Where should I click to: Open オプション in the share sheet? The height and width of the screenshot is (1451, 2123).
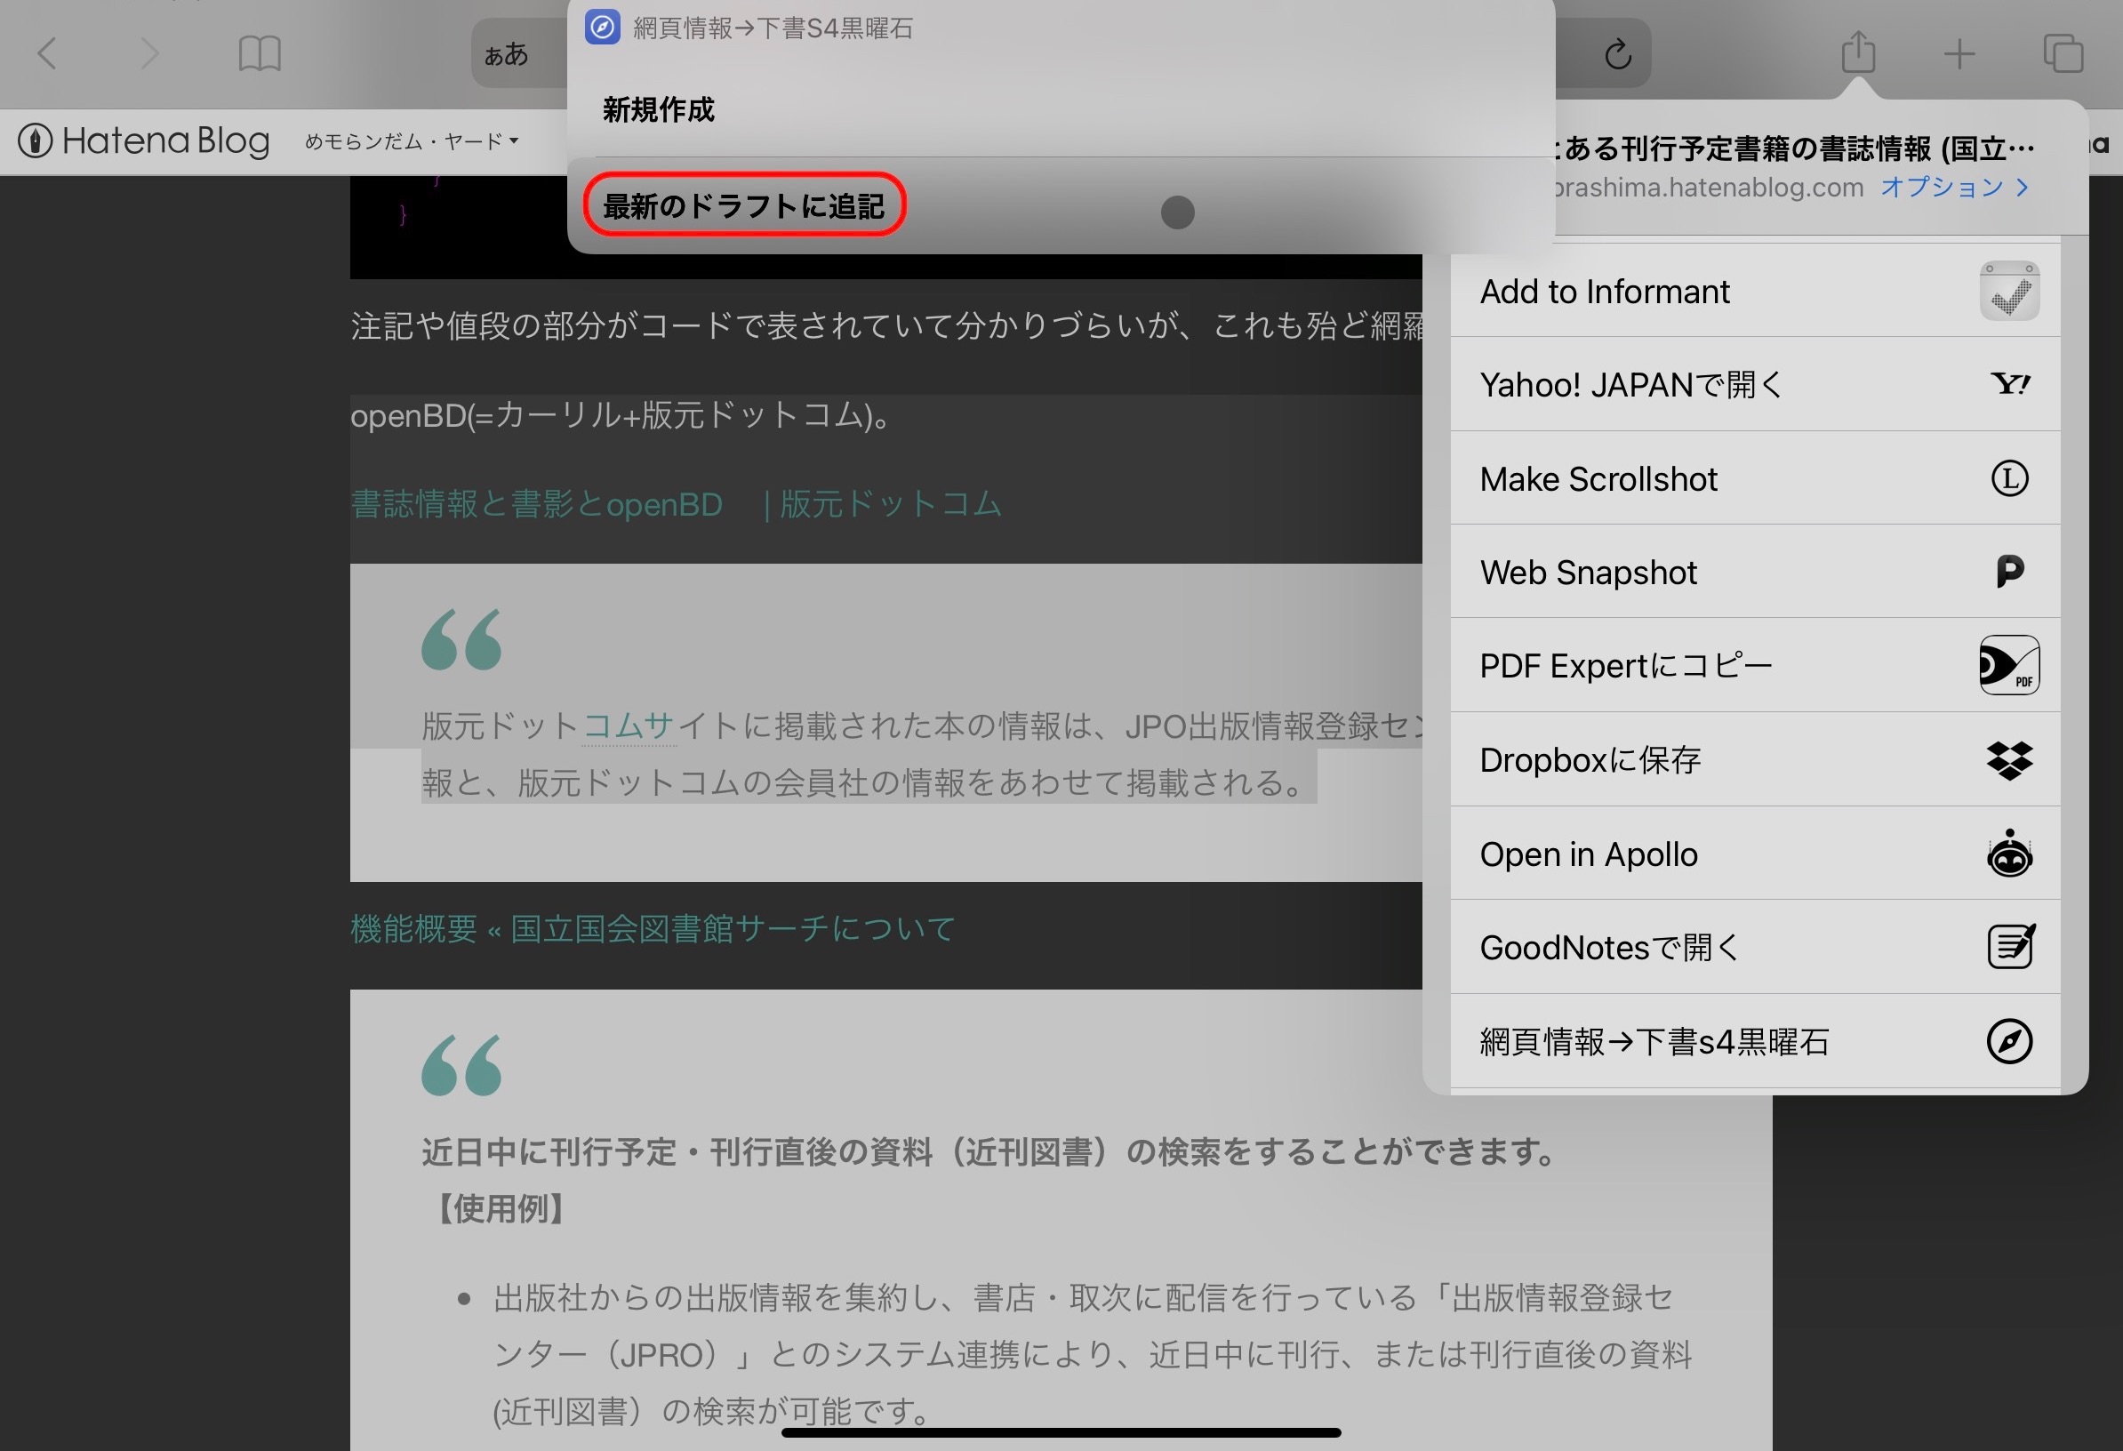point(1955,188)
